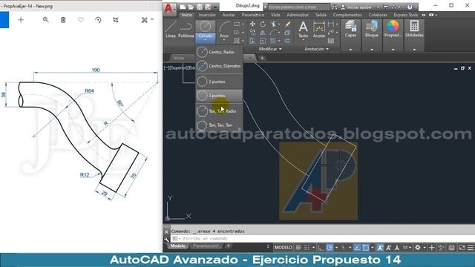Click the zoom icon in Photos toolbar
The image size is (475, 267).
45,20
